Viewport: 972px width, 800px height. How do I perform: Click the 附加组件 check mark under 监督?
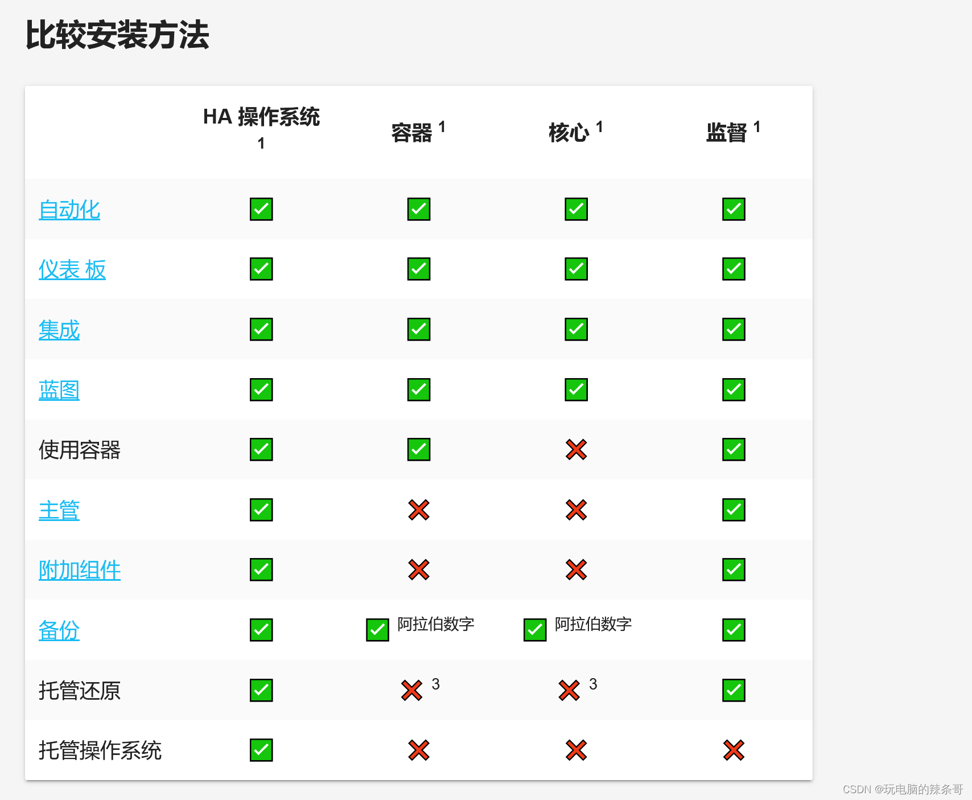(x=734, y=569)
